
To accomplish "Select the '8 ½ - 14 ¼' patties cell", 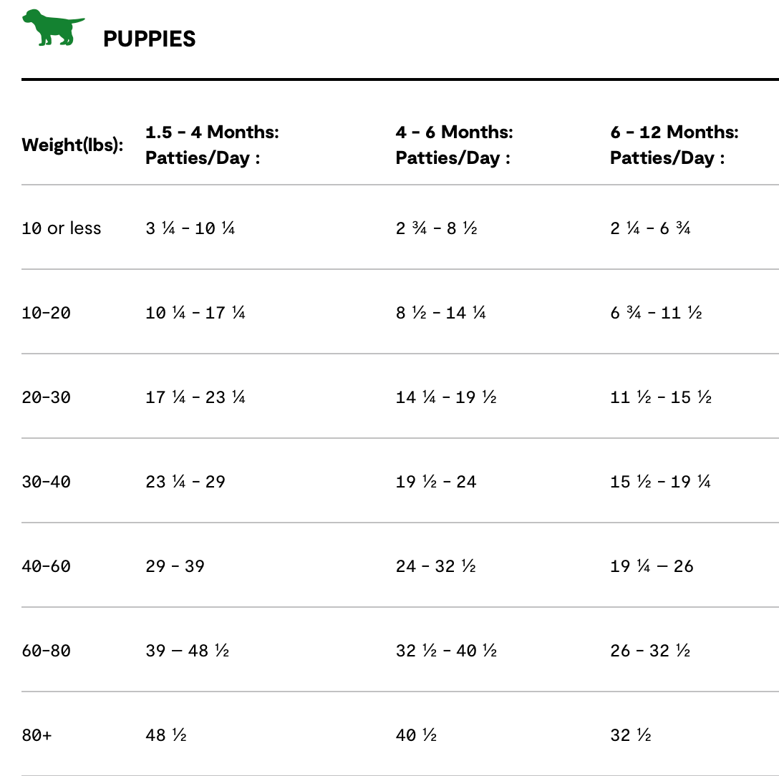I will point(441,313).
